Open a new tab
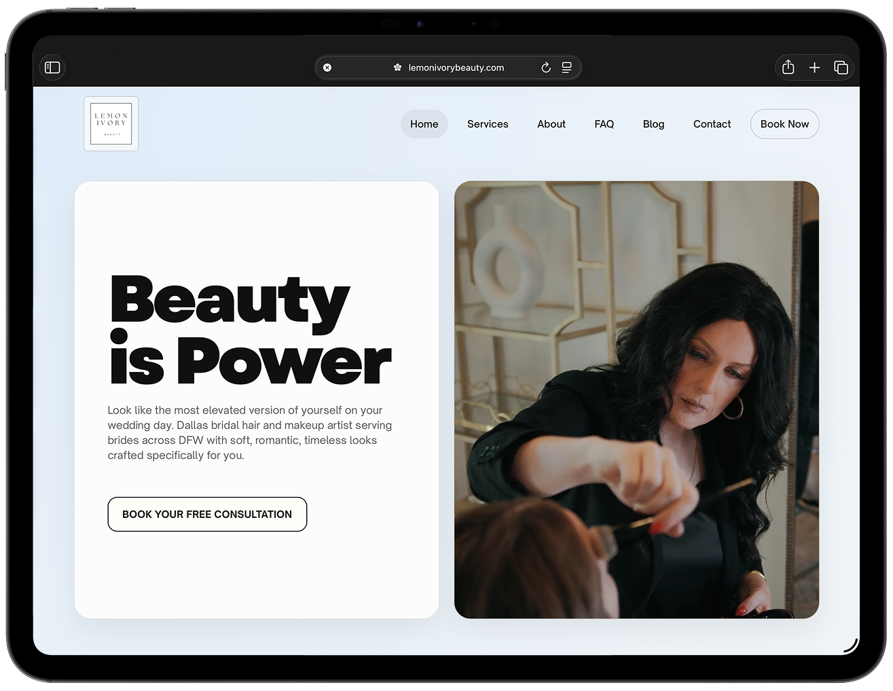 [814, 67]
